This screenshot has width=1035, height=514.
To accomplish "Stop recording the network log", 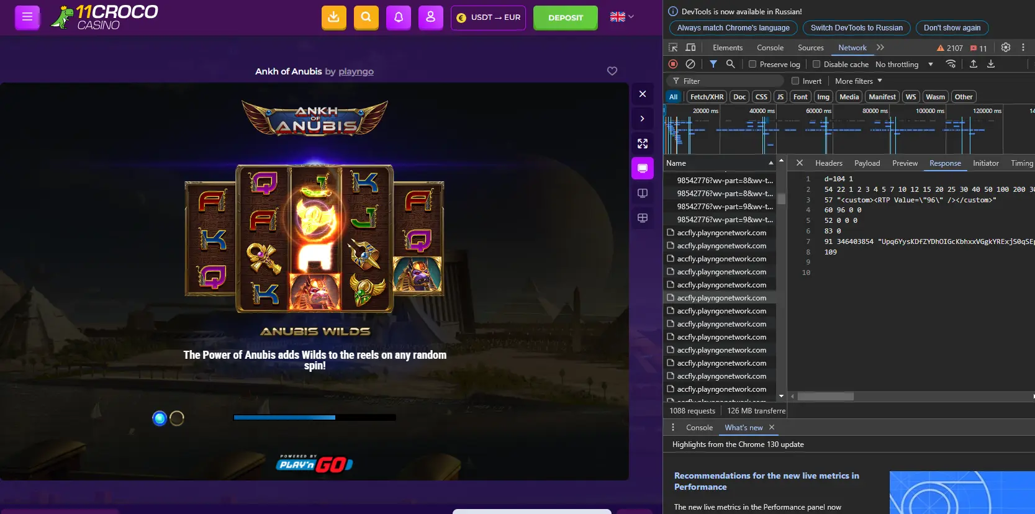I will (x=673, y=64).
